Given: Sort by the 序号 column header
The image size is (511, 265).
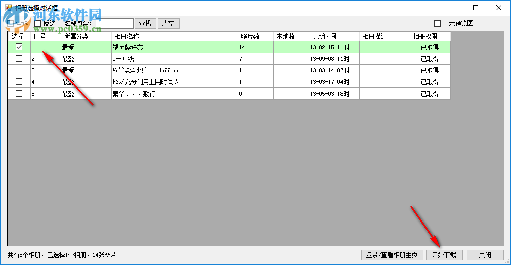Looking at the screenshot, I should 46,36.
